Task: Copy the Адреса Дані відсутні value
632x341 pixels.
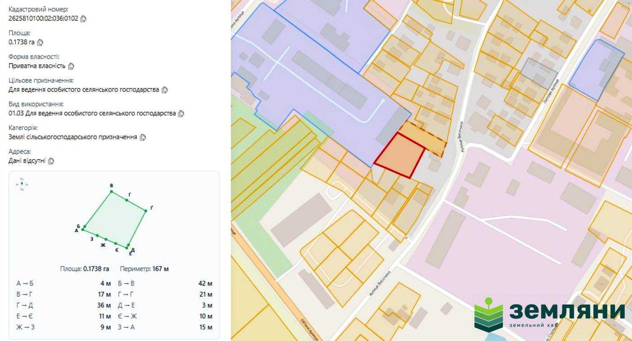Action: pyautogui.click(x=51, y=161)
